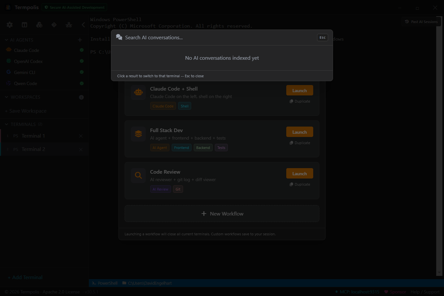
Task: Click the robot icon of Claude Code + Shell
Action: [138, 92]
